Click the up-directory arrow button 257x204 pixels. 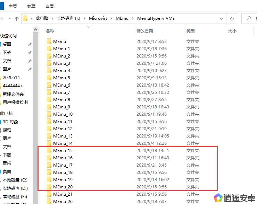(x=16, y=19)
